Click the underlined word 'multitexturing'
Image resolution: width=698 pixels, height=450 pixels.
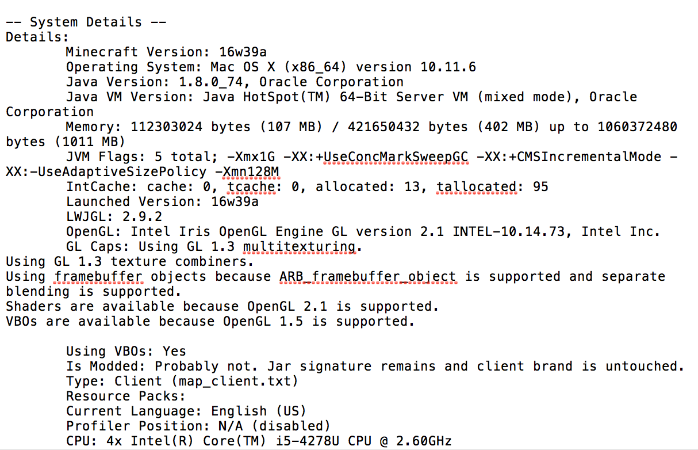[299, 247]
